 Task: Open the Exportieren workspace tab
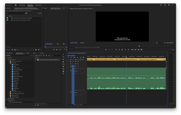coord(38,5)
